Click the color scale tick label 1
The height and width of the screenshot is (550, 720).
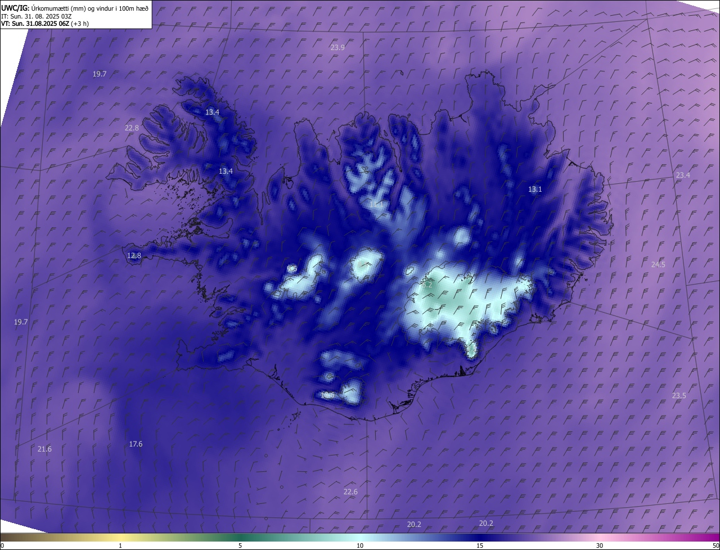[120, 546]
